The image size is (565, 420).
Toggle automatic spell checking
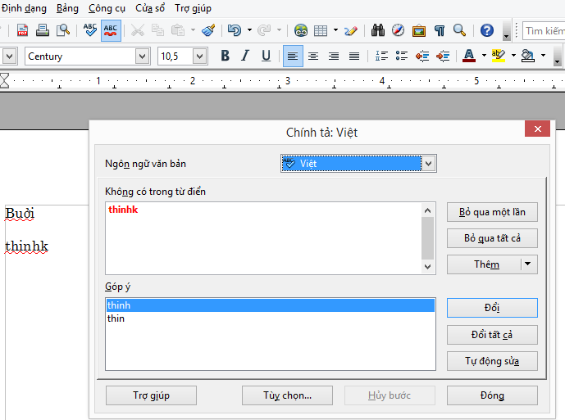pyautogui.click(x=111, y=30)
